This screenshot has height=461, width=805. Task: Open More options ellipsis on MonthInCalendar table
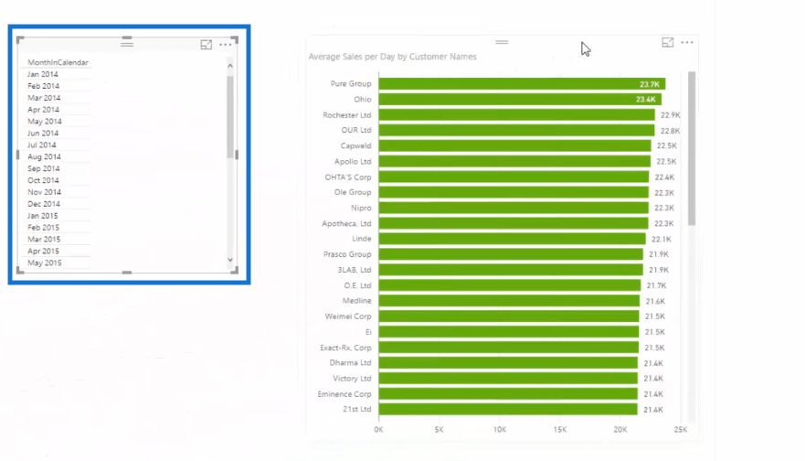pos(226,45)
